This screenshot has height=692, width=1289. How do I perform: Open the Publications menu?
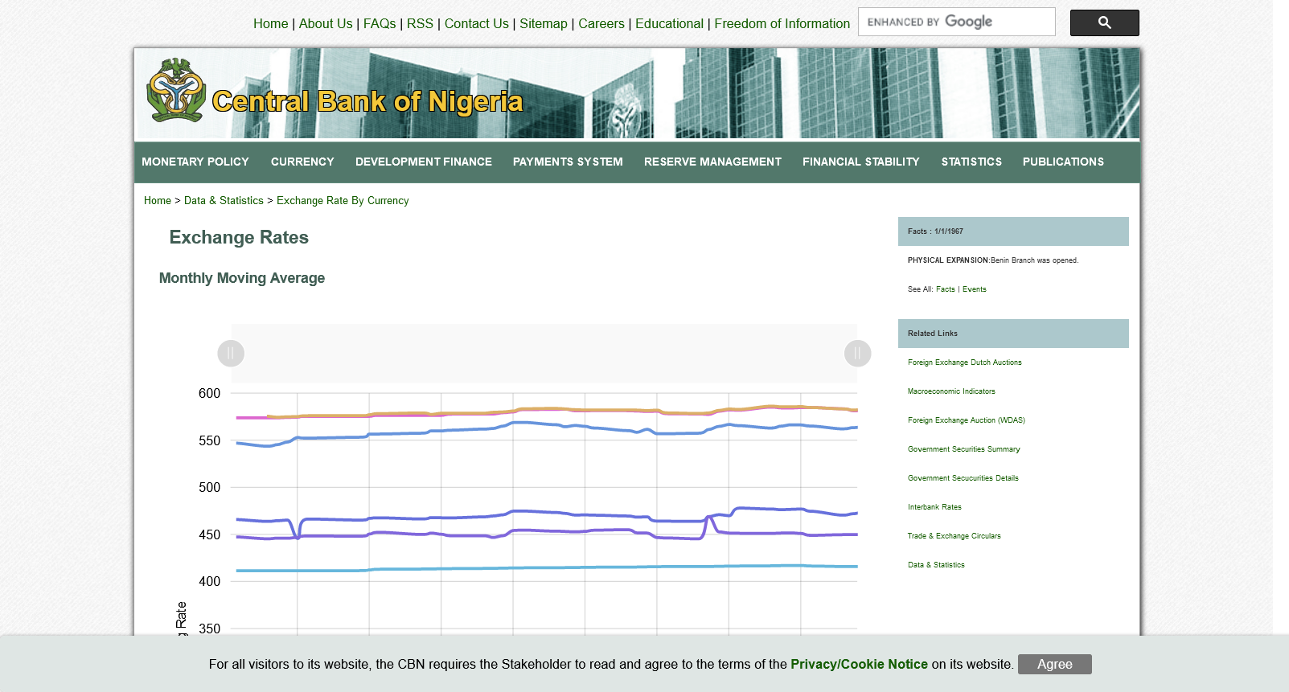coord(1063,162)
